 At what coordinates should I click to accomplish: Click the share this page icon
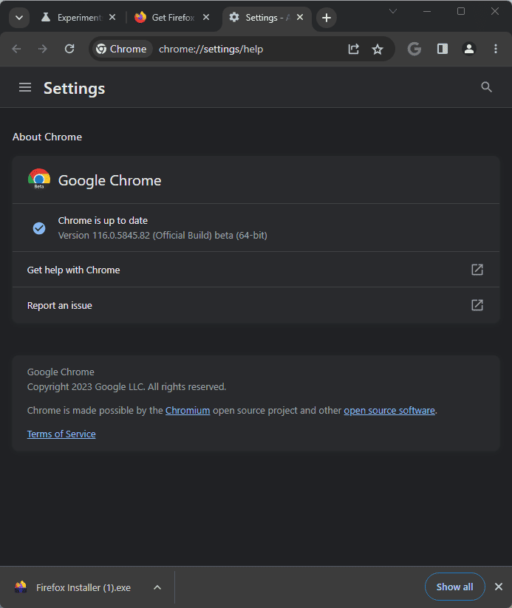pos(354,49)
